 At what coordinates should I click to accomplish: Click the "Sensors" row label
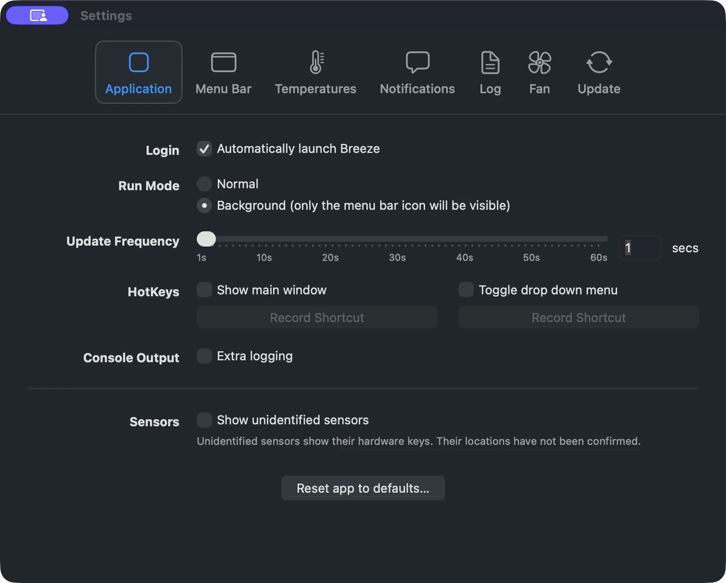point(154,422)
